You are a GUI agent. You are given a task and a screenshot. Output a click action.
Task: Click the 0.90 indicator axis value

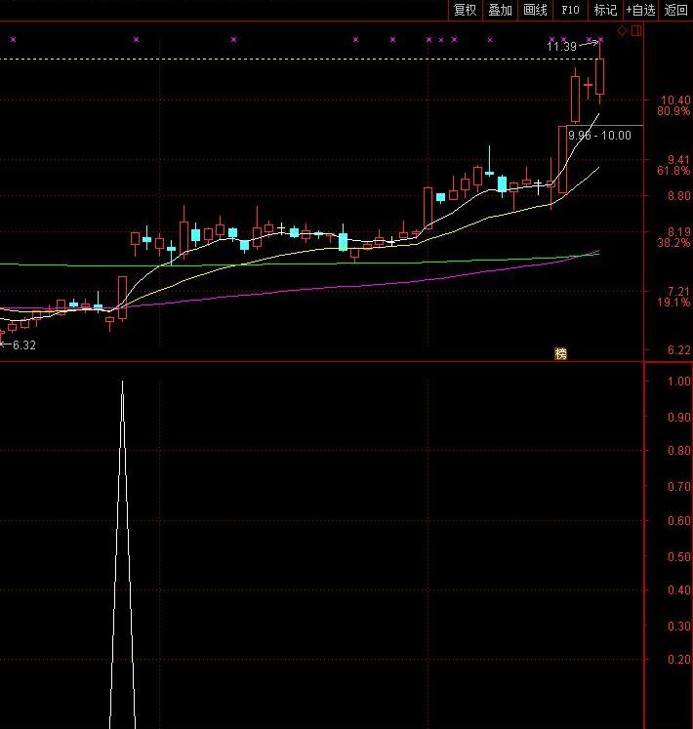click(679, 417)
